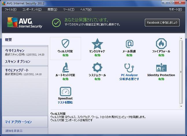Click ウィルス対策 heading in description panel
Screen dimensions: 187x136
58,113
